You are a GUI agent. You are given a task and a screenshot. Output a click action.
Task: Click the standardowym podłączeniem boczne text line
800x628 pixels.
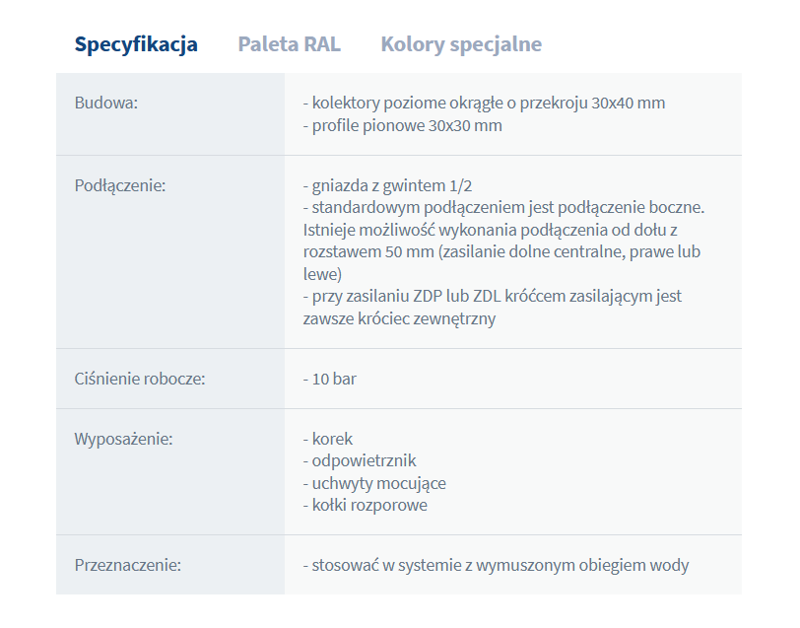(503, 207)
